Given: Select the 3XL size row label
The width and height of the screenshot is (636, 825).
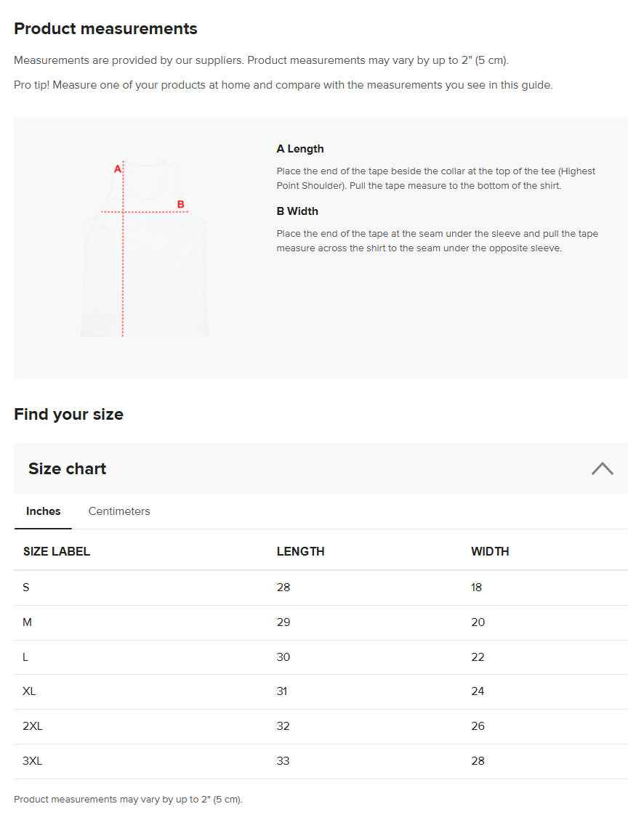Looking at the screenshot, I should pos(32,761).
